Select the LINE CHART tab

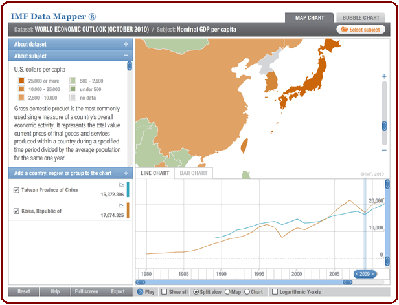(x=155, y=173)
